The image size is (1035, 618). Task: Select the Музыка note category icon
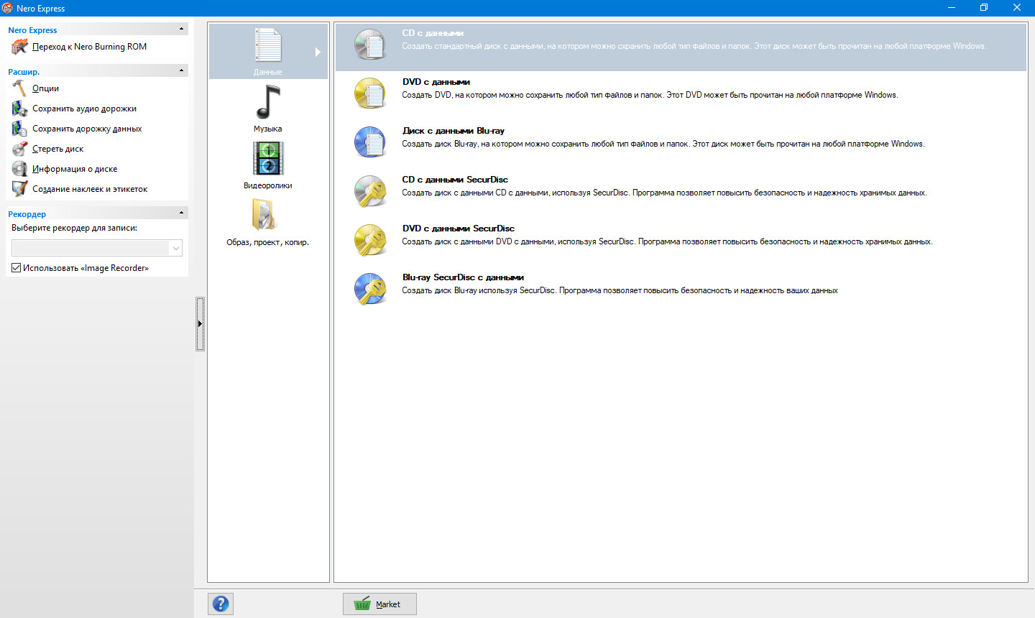267,102
